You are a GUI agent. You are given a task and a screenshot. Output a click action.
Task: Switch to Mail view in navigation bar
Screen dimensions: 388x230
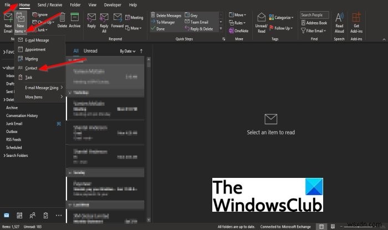7,215
